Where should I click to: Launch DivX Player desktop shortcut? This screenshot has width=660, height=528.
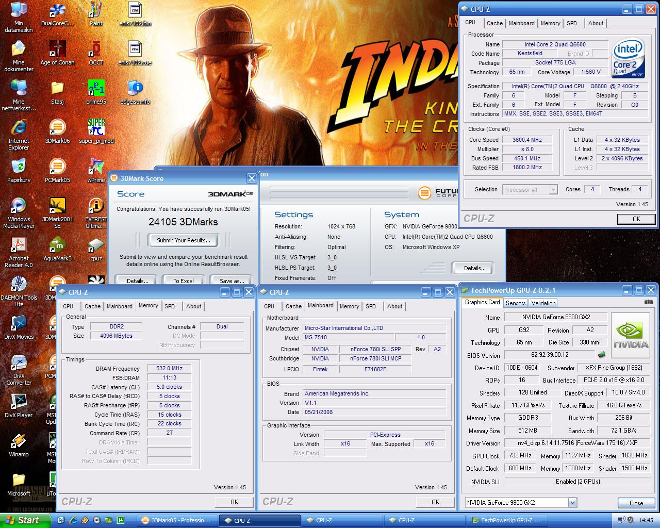point(19,406)
